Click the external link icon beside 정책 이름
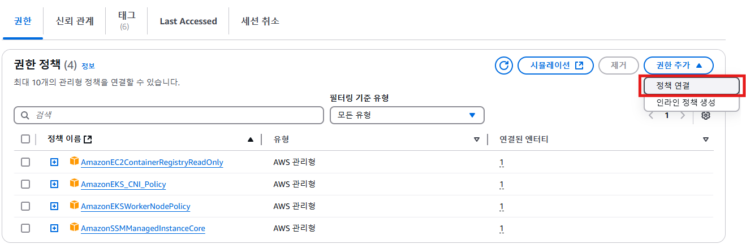Image resolution: width=746 pixels, height=244 pixels. pos(88,140)
